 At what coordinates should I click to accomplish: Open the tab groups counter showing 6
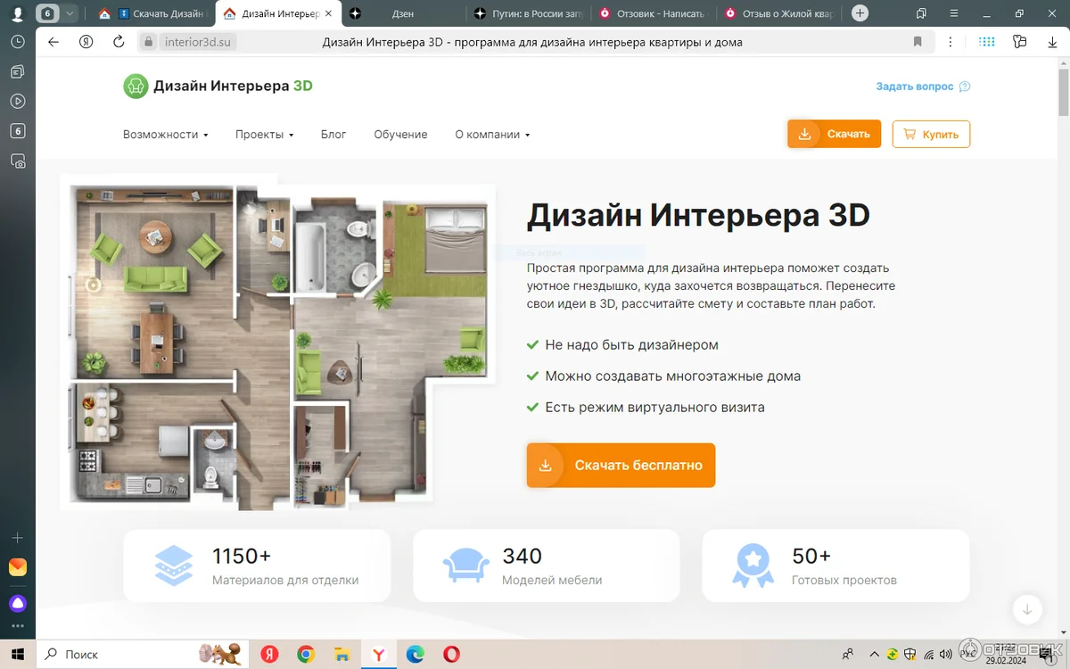48,13
